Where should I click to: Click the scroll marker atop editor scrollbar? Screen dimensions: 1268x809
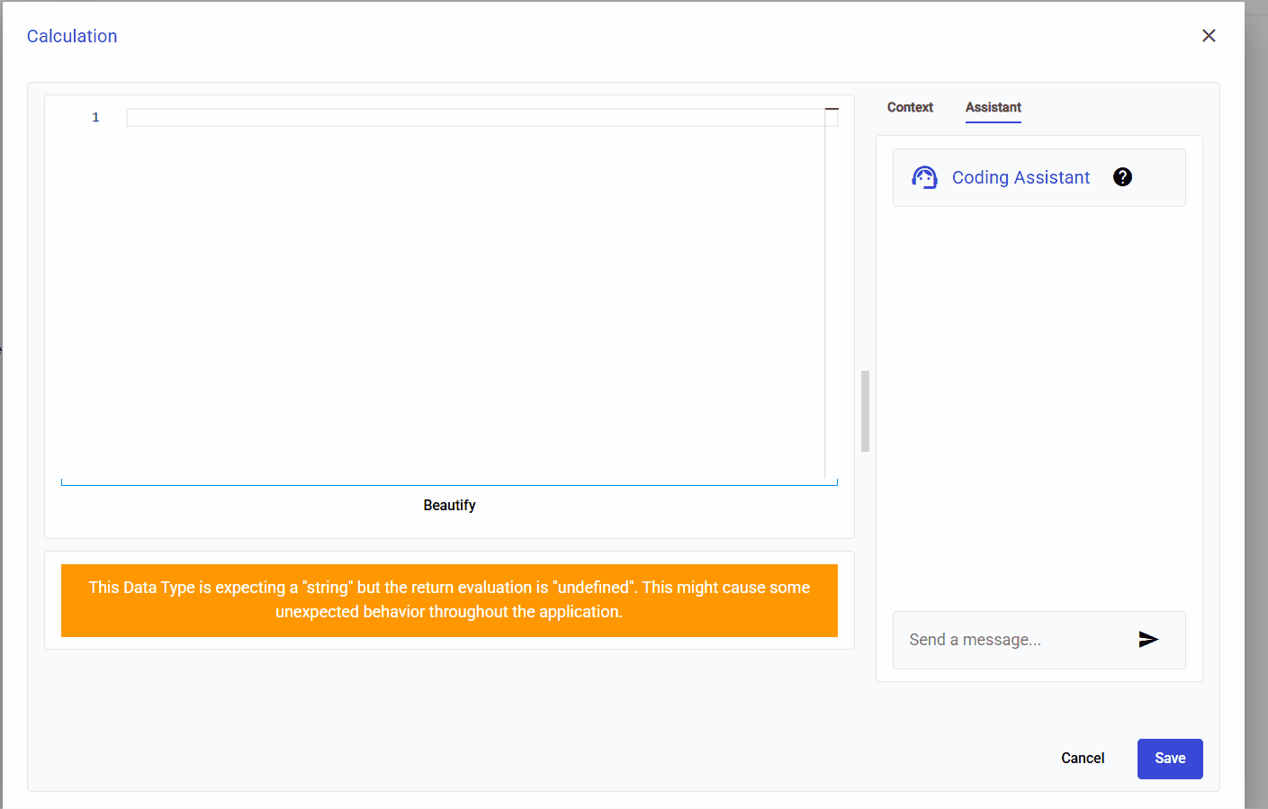pos(832,110)
